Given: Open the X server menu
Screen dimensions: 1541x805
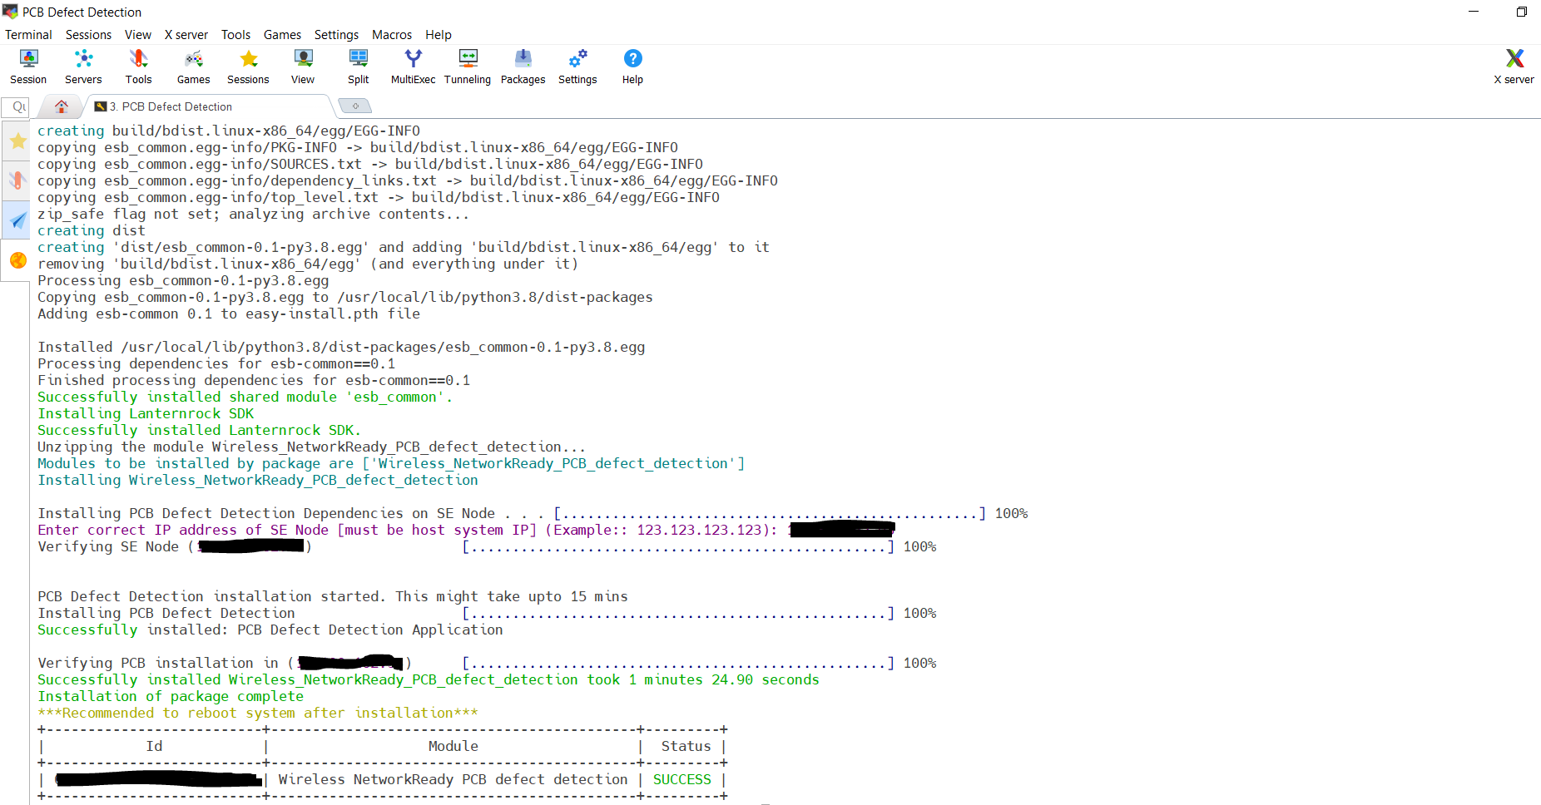Looking at the screenshot, I should [x=186, y=35].
